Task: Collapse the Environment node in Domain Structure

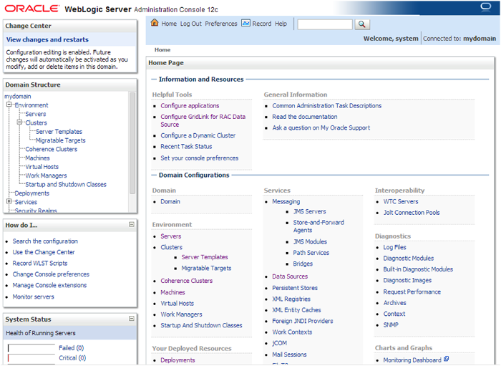Action: (x=9, y=105)
